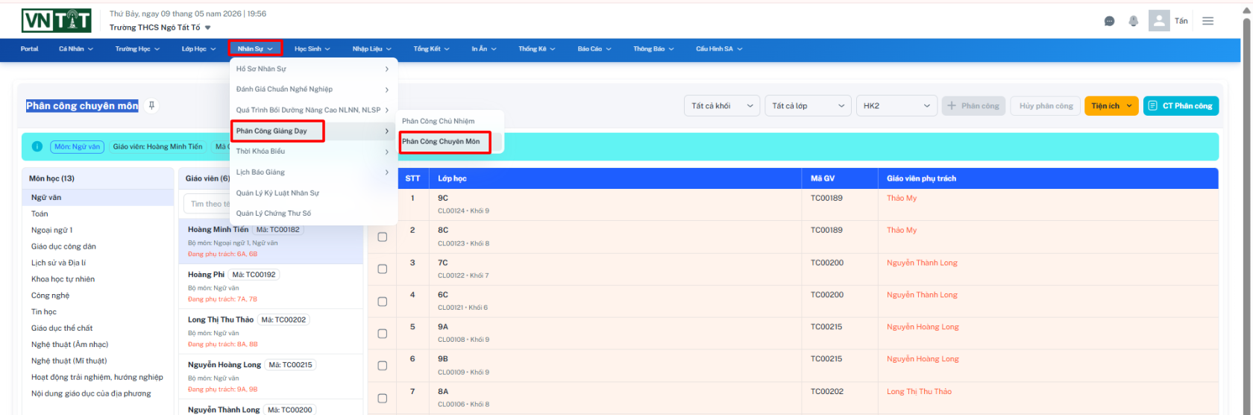Screen dimensions: 1253x415
Task: Click the VNTT logo
Action: [x=57, y=20]
